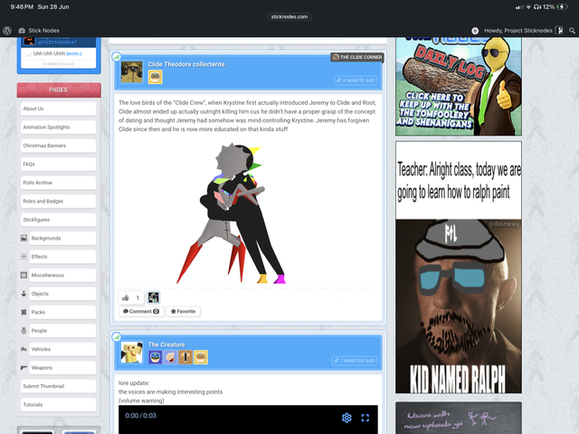Open the Tutorials page
The image size is (579, 434).
pos(58,404)
